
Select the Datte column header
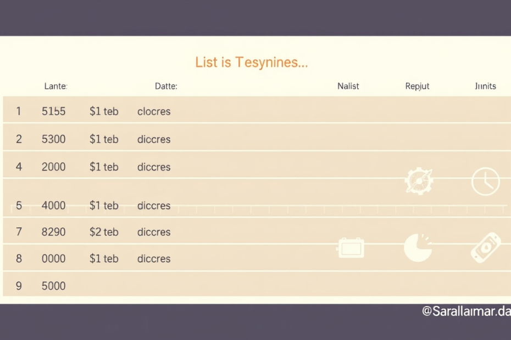click(x=166, y=86)
